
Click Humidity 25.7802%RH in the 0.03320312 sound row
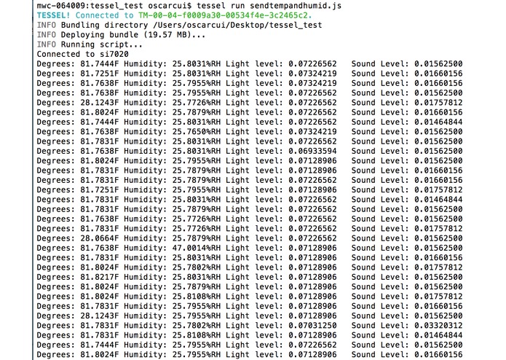(x=196, y=325)
